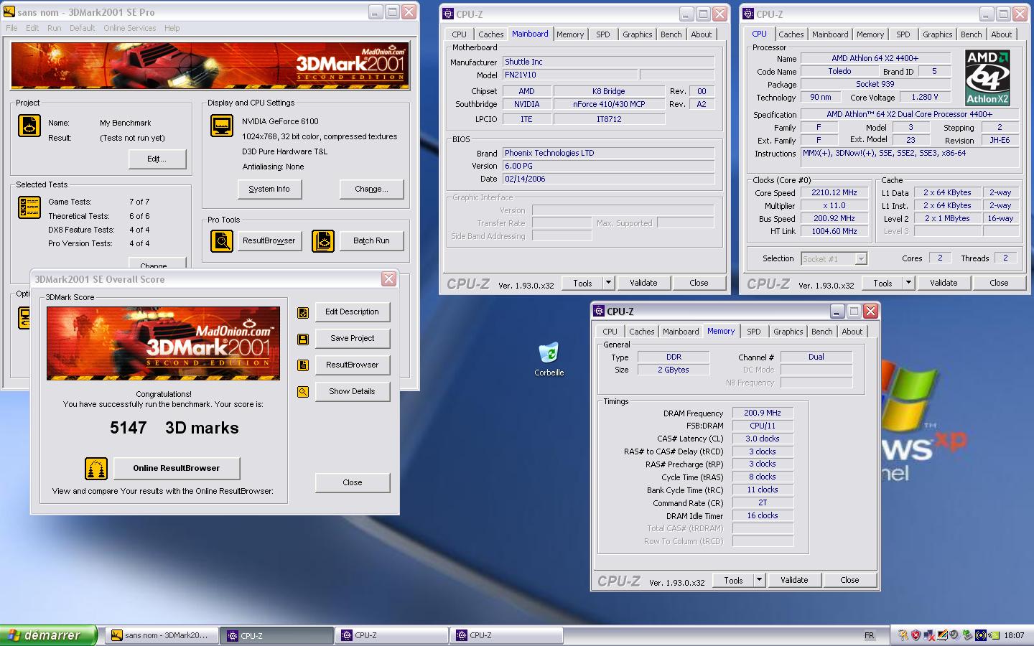Open the Caches tab in the CPU-Z window showing CPU

(791, 34)
